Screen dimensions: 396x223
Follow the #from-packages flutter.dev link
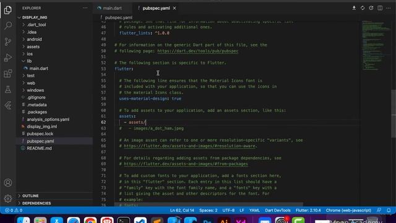(x=186, y=164)
